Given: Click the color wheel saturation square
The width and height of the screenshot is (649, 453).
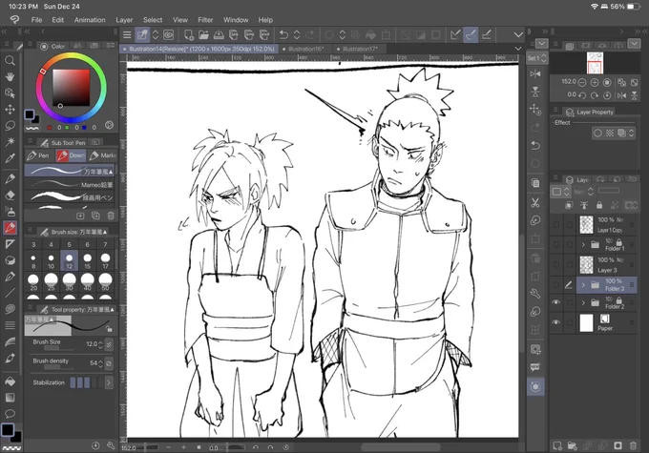Looking at the screenshot, I should (x=71, y=88).
